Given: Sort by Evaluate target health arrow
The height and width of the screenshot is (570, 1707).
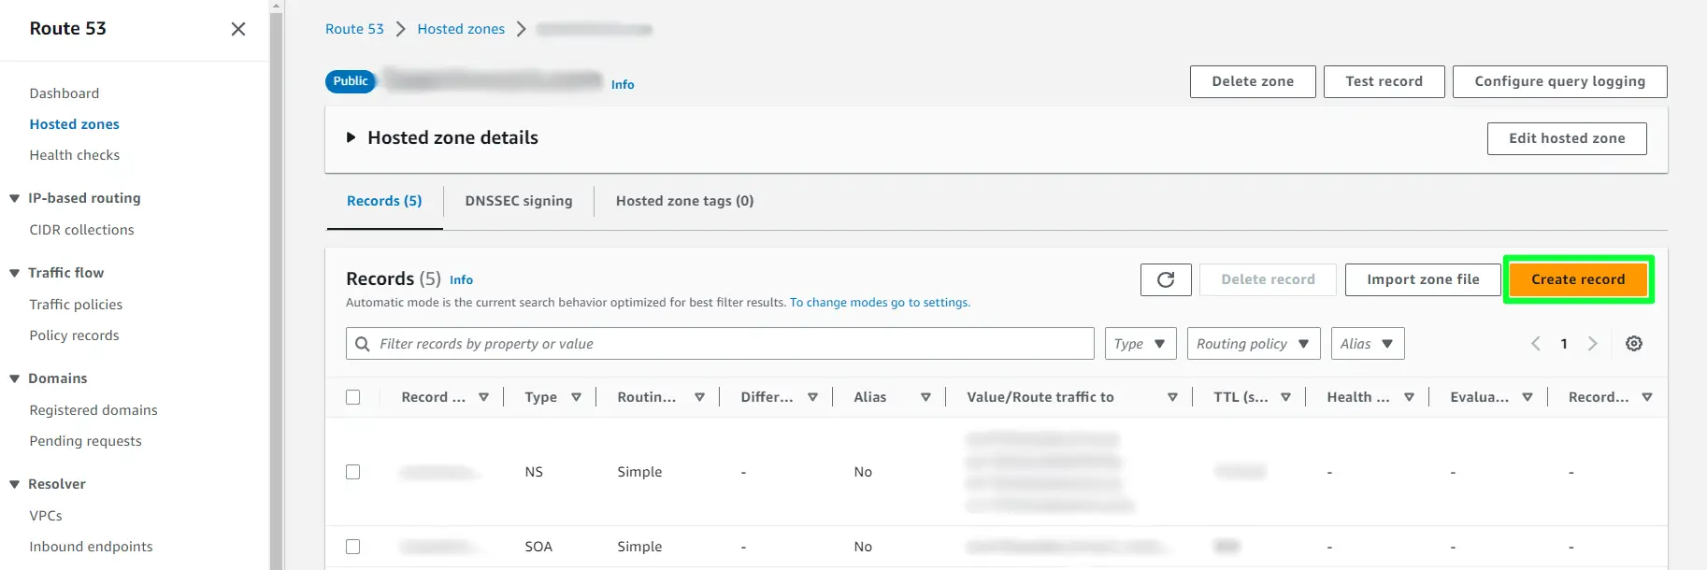Looking at the screenshot, I should [x=1527, y=397].
